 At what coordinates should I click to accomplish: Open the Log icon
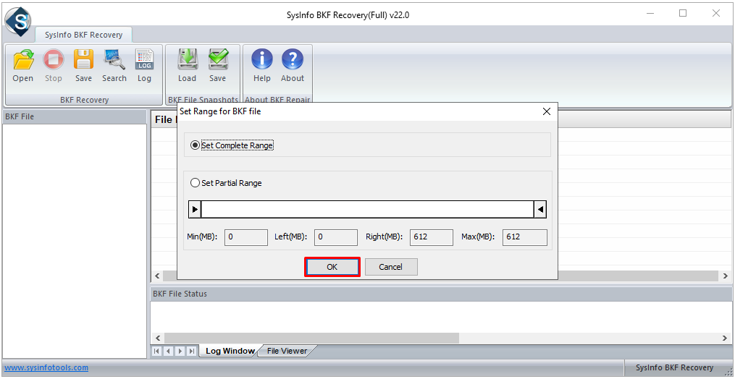coord(144,66)
